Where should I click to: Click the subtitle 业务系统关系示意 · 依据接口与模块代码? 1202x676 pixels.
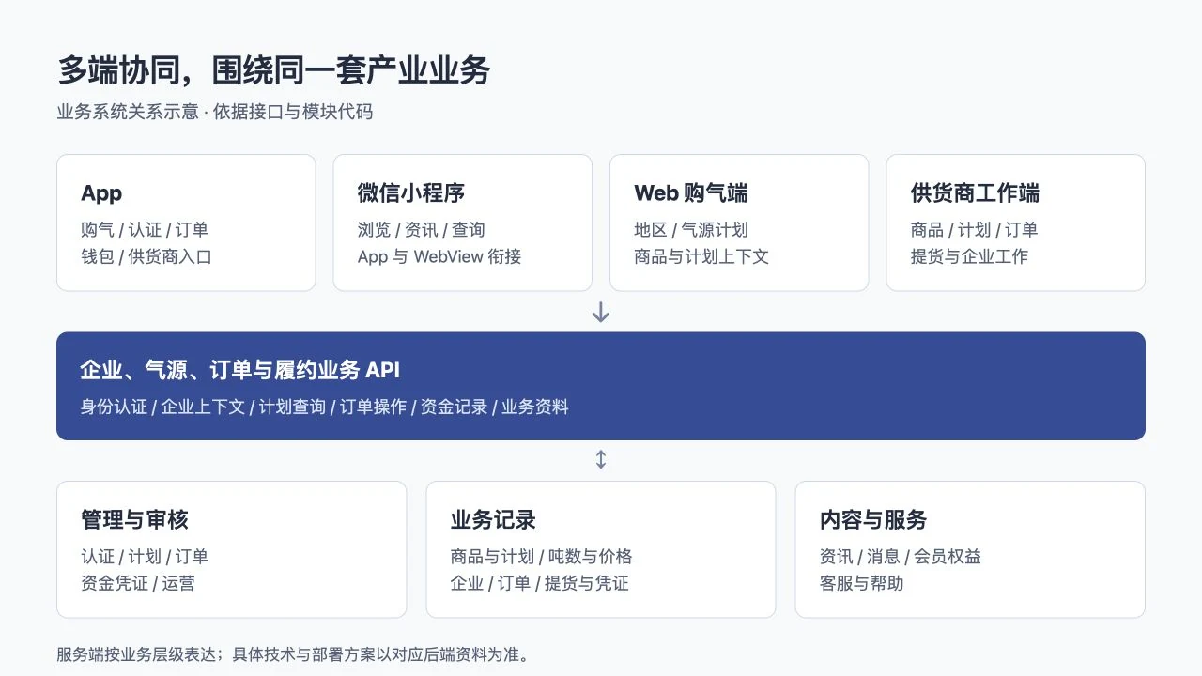point(214,112)
